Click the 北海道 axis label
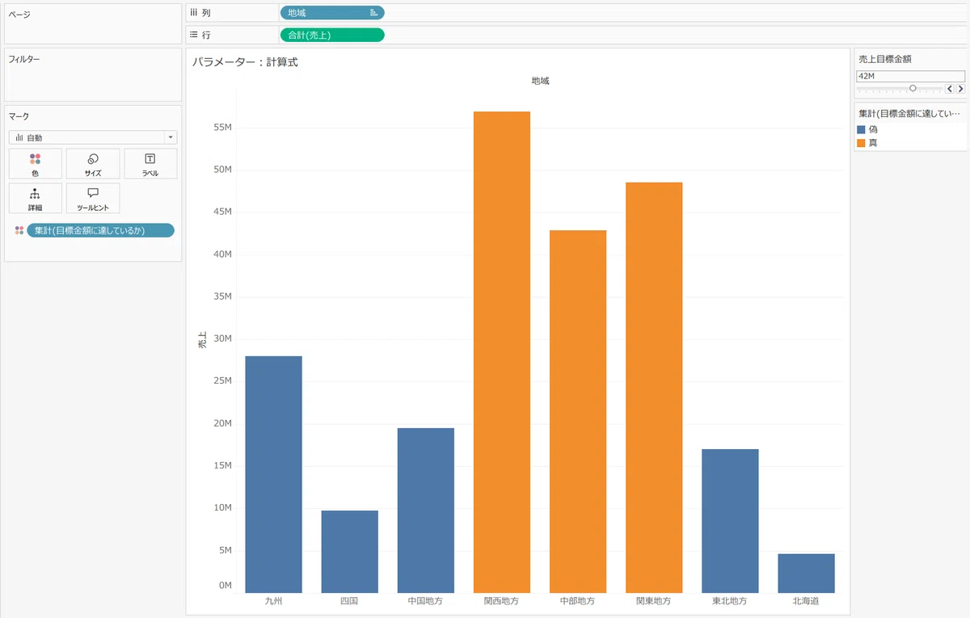The image size is (970, 618). [x=807, y=601]
